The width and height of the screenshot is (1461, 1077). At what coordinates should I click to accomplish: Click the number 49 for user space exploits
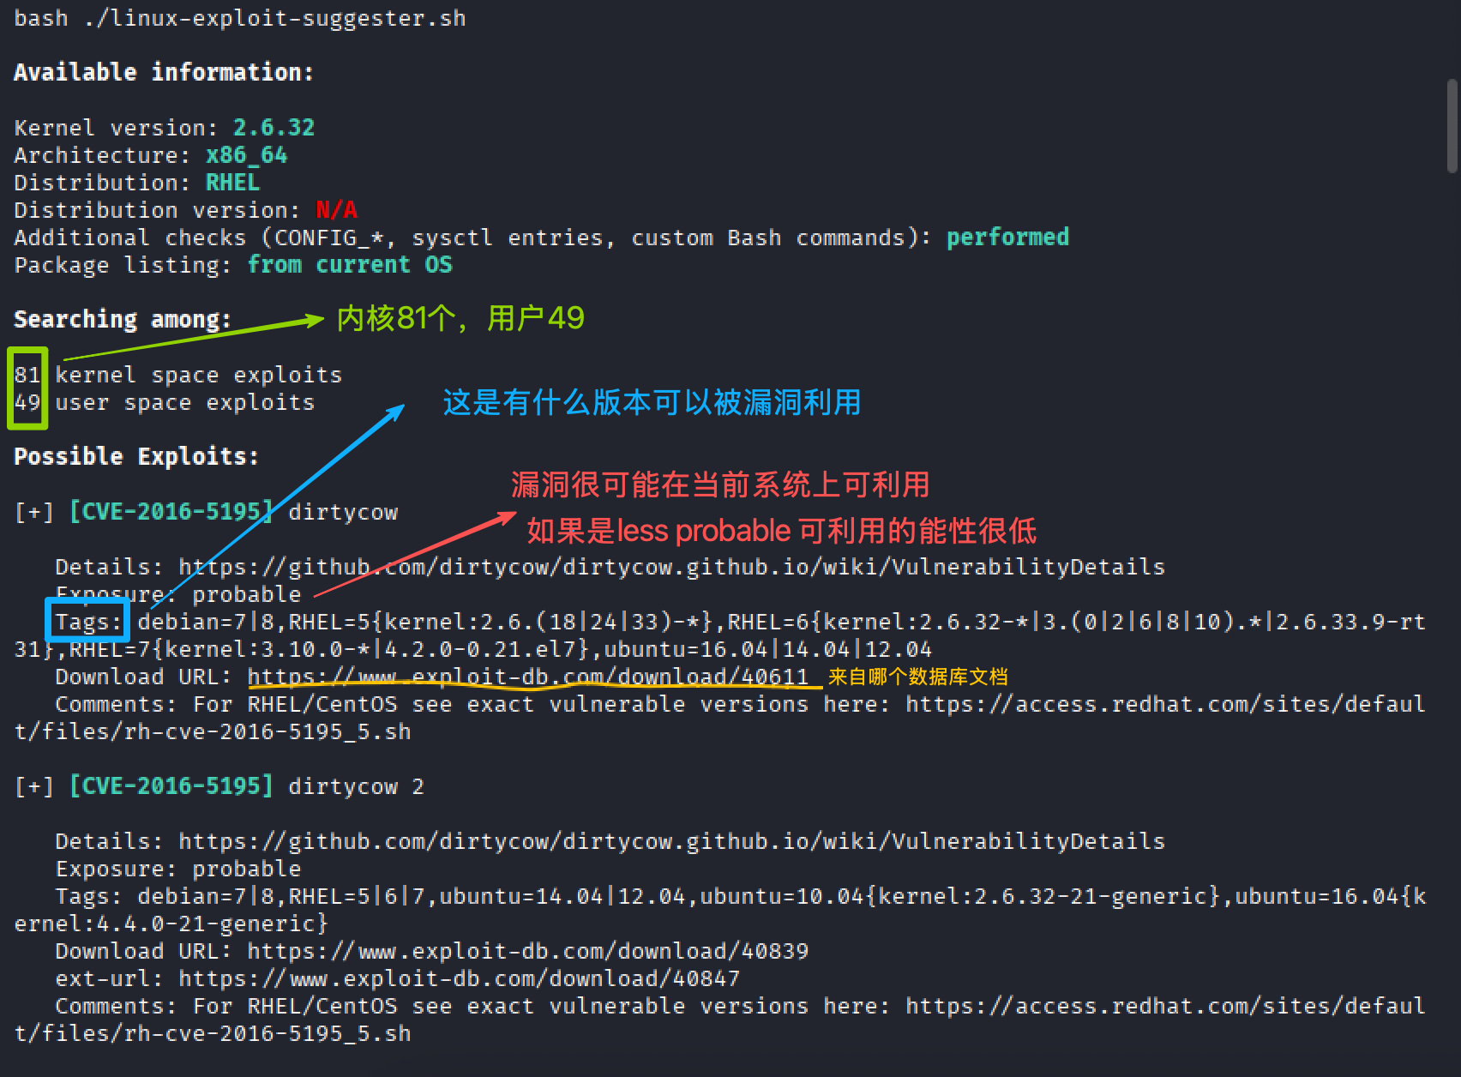coord(27,402)
